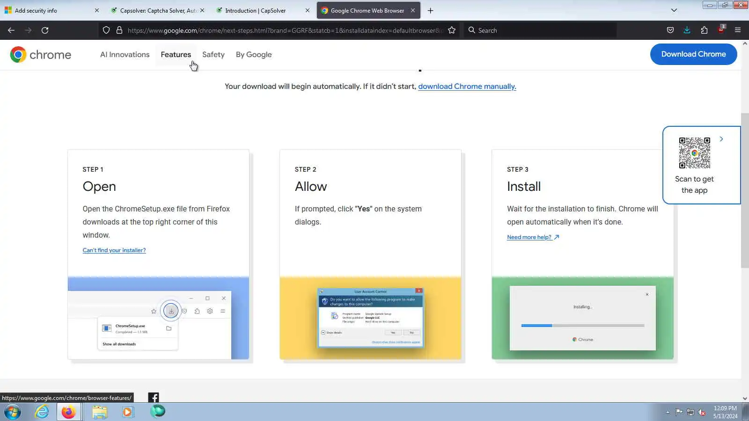This screenshot has width=749, height=421.
Task: Click the scrollbar up arrow
Action: 745,44
